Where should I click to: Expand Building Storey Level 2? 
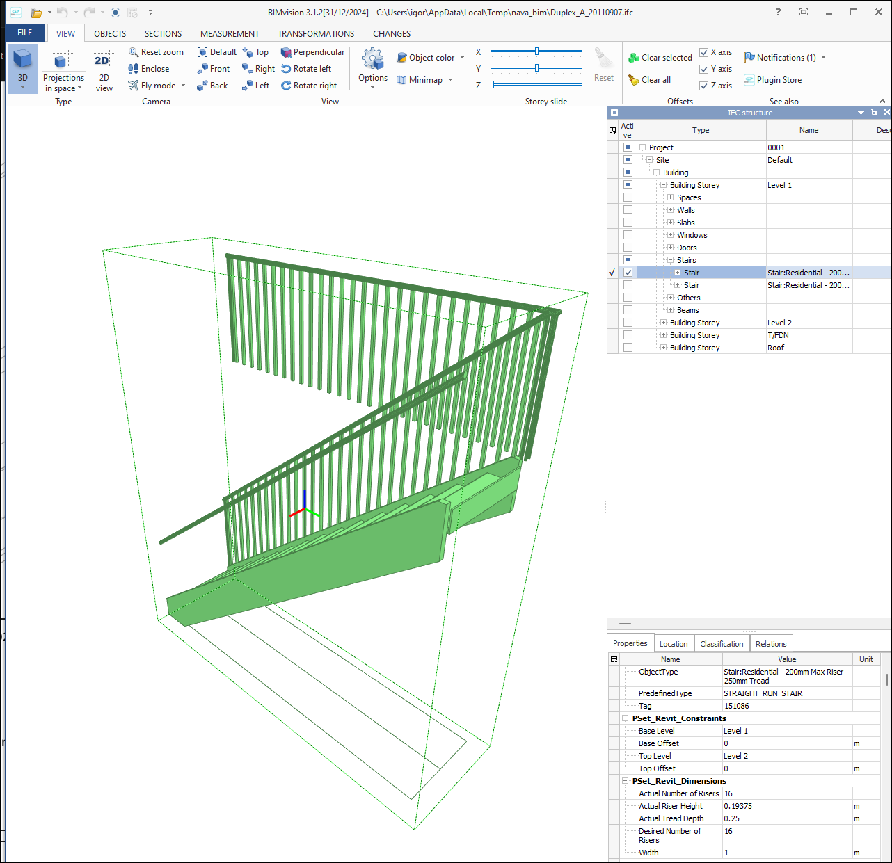pyautogui.click(x=663, y=323)
